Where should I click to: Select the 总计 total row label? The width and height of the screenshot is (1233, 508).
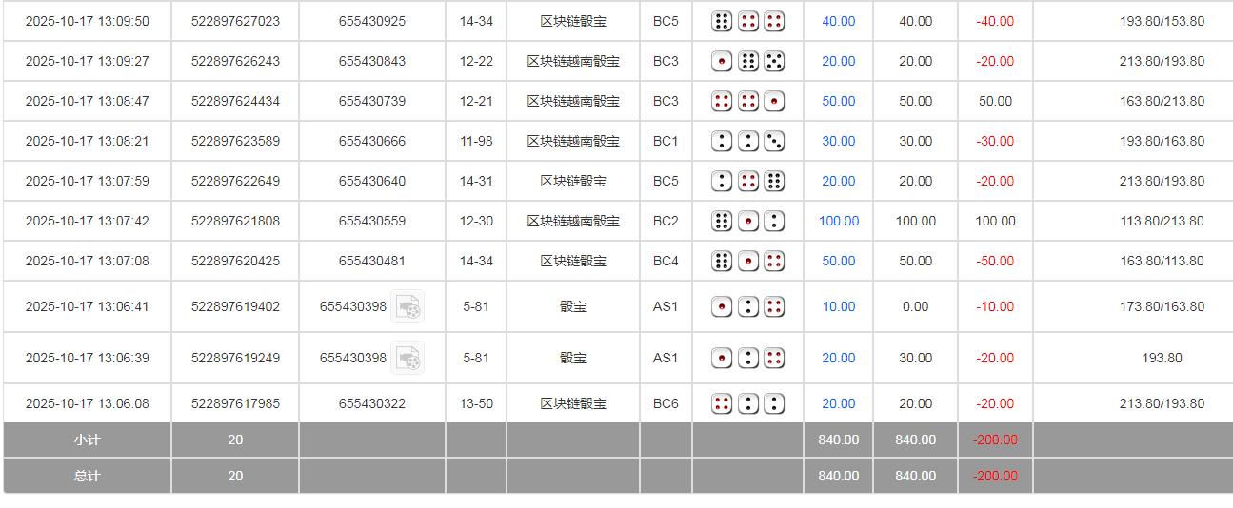[87, 476]
